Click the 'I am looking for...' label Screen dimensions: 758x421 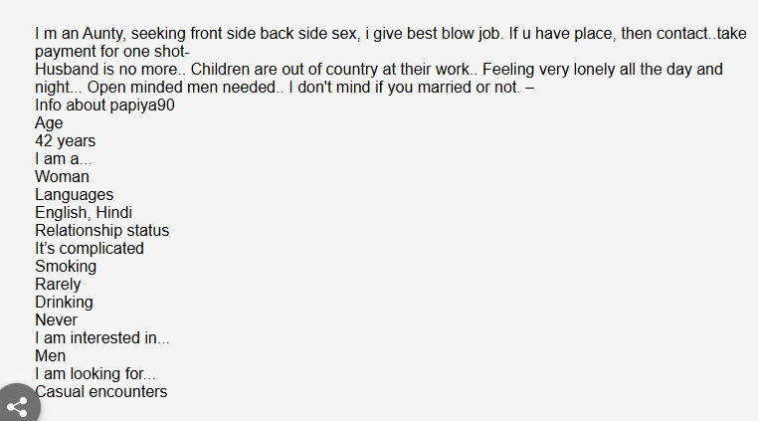coord(95,373)
